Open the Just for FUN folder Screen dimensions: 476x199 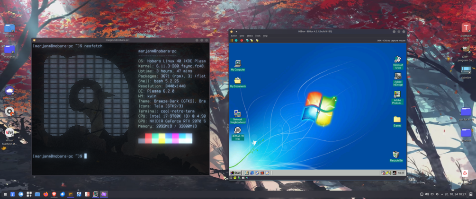pyautogui.click(x=466, y=114)
